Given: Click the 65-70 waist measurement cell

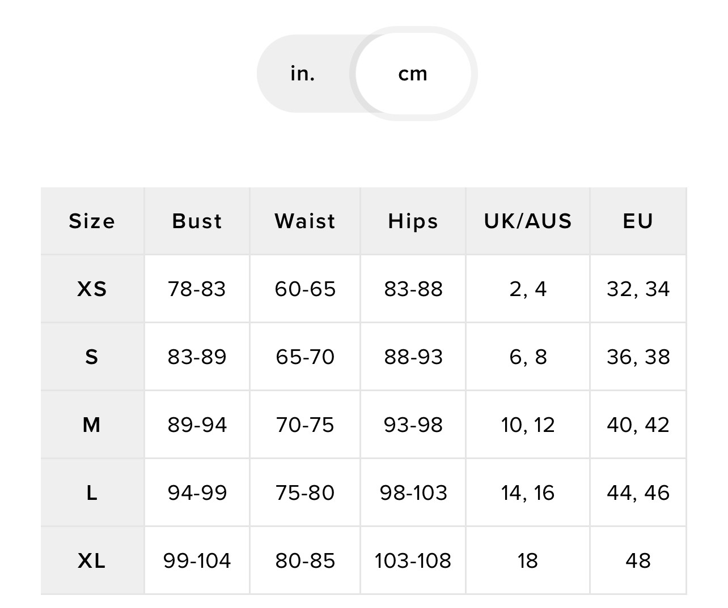Looking at the screenshot, I should coord(305,357).
